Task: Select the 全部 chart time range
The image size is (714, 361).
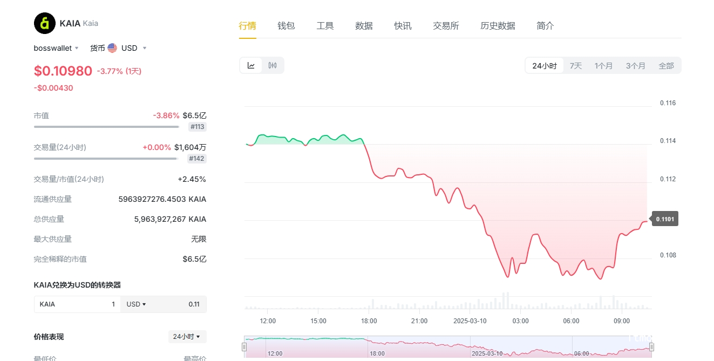Action: pyautogui.click(x=666, y=66)
